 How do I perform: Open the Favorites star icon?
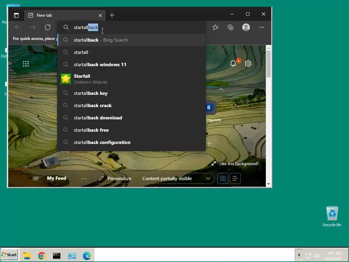[x=215, y=27]
